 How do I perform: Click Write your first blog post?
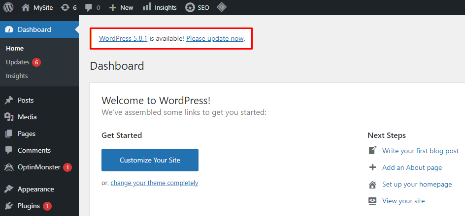pyautogui.click(x=420, y=151)
